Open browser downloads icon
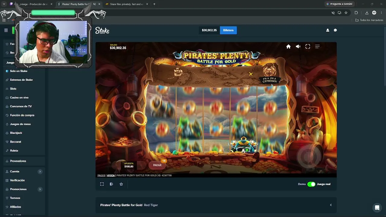This screenshot has width=386, height=217. (367, 13)
